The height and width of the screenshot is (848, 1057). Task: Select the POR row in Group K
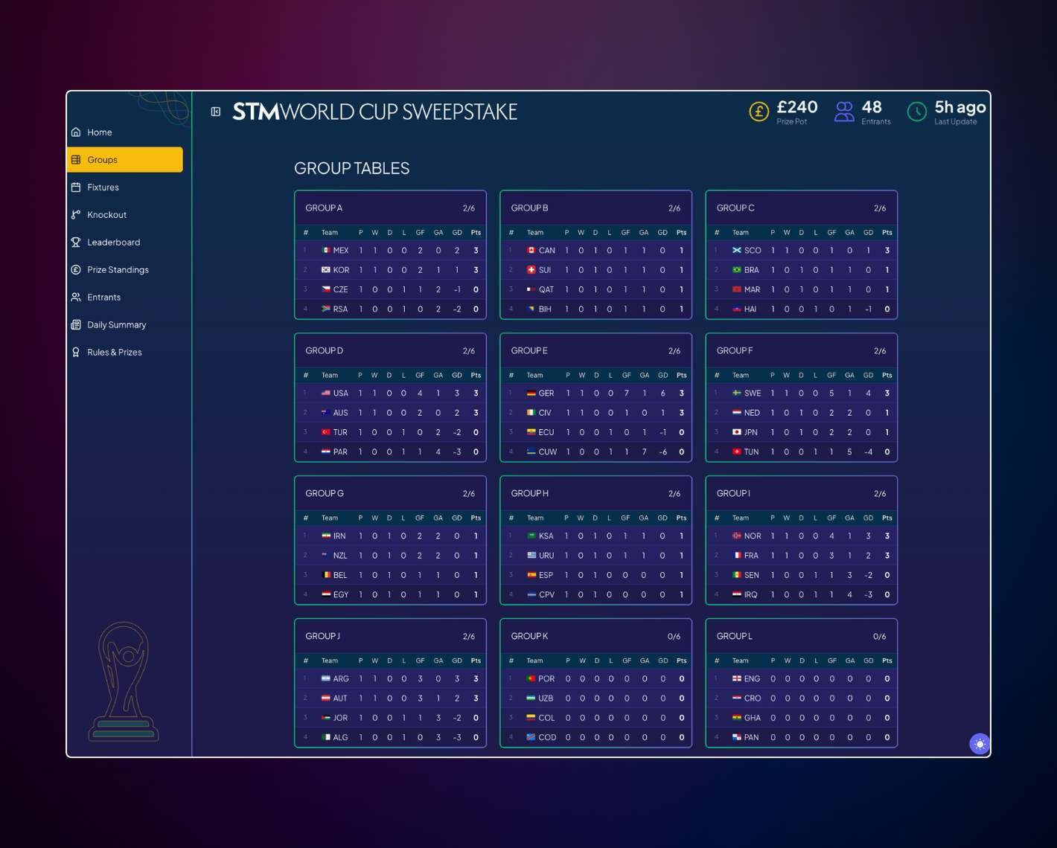[595, 679]
